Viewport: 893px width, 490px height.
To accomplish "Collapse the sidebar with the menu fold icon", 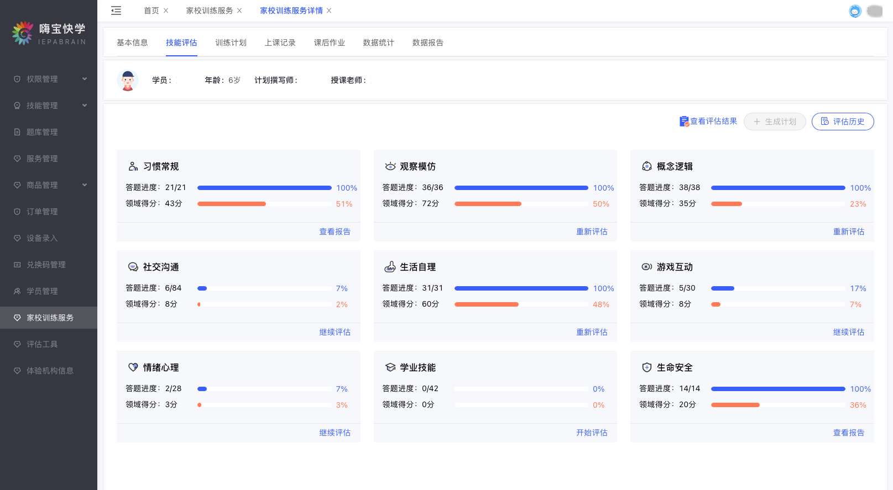I will point(116,10).
